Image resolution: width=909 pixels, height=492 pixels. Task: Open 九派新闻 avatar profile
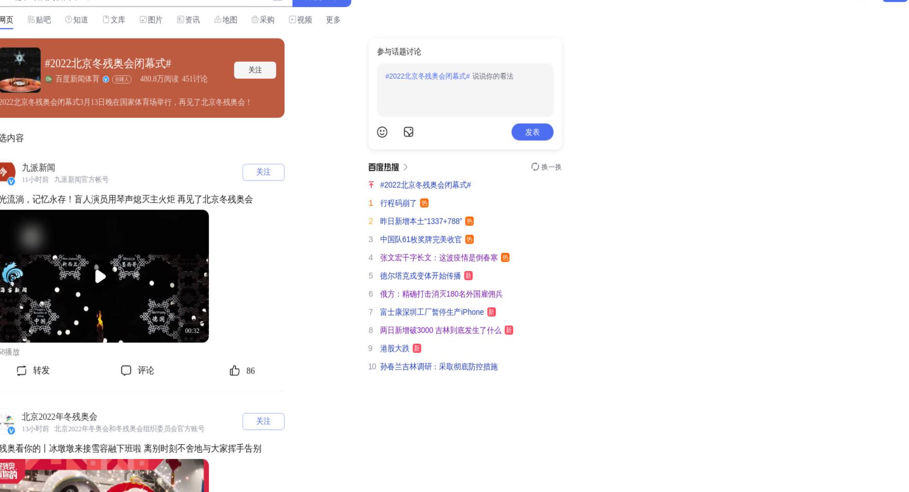point(7,173)
